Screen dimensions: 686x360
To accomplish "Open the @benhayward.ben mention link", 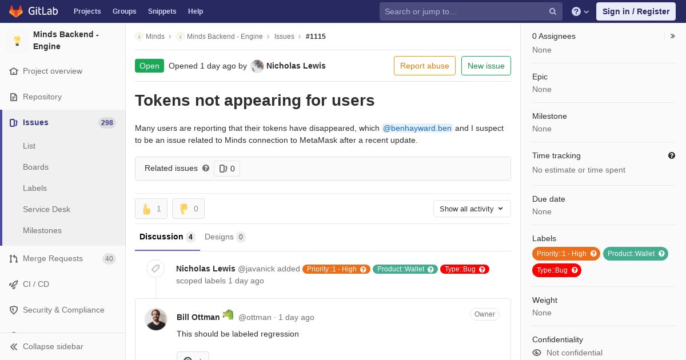I will 417,128.
